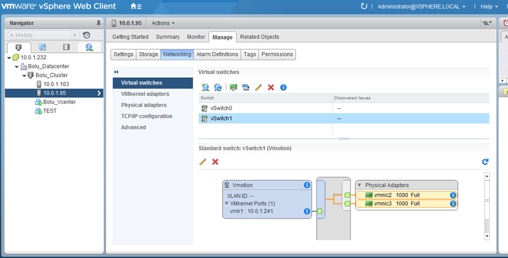Select the Networking sub-tab
Screen dimensions: 508x258
177,54
